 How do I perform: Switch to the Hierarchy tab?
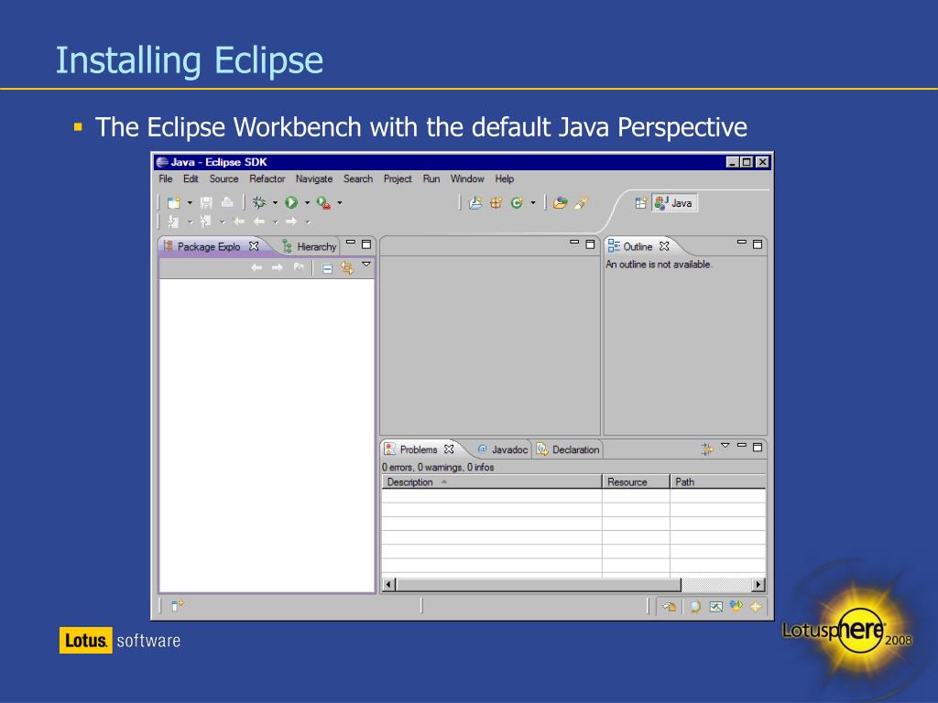pos(310,246)
